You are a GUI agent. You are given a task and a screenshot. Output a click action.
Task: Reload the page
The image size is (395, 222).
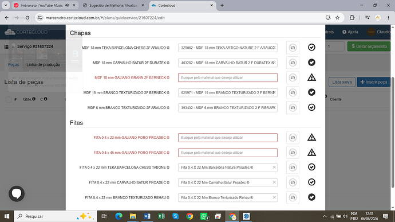27,18
